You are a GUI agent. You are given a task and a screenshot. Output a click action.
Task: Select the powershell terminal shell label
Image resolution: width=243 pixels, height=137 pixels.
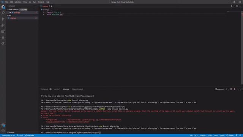tap(219, 89)
